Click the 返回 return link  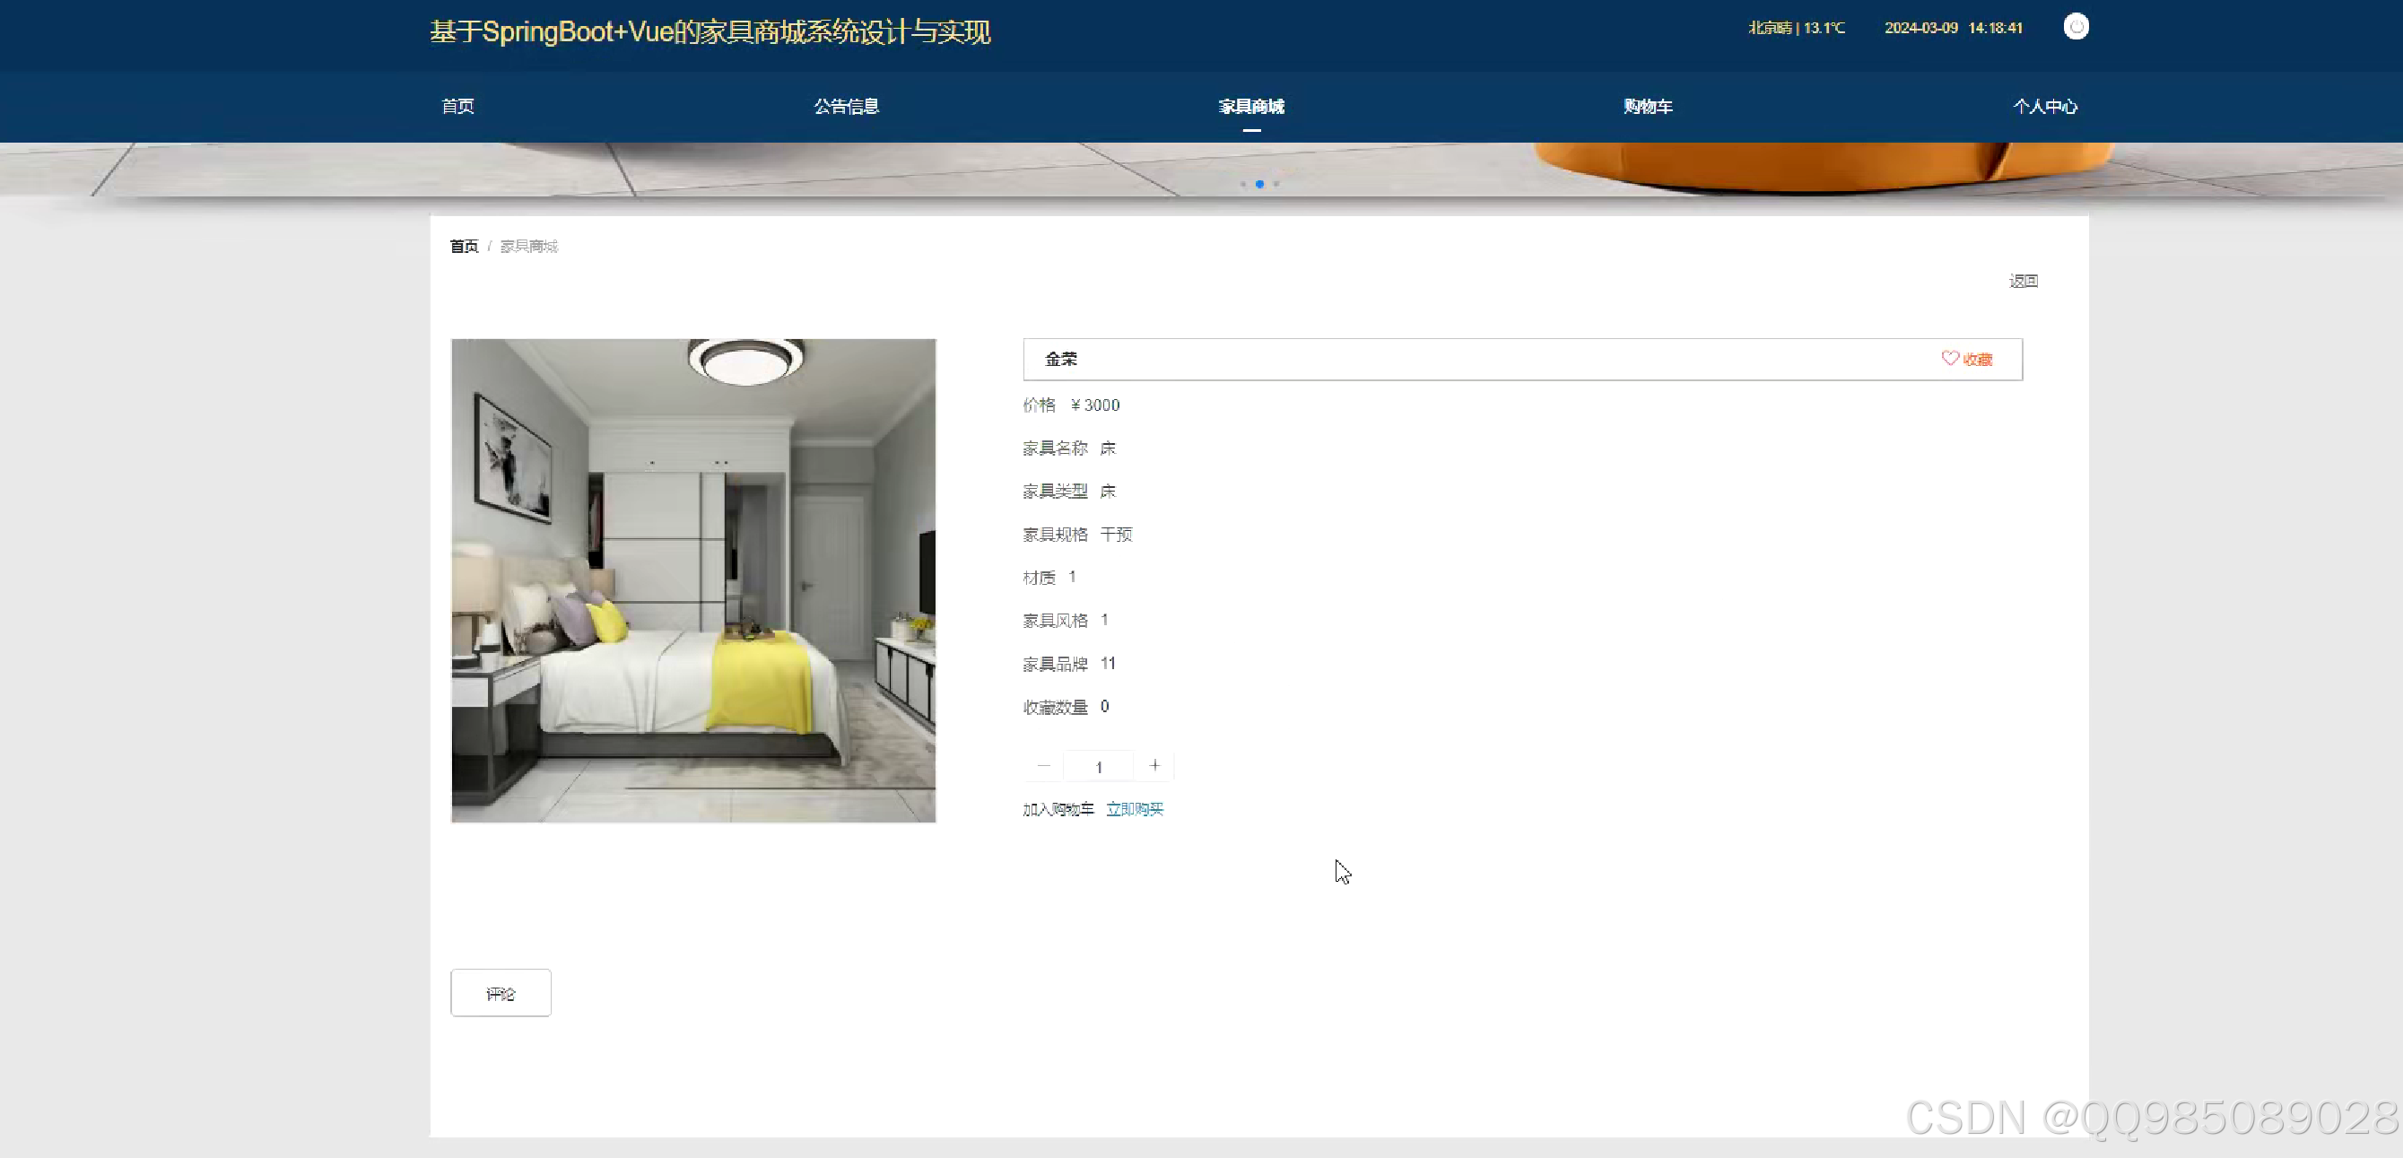[2023, 280]
